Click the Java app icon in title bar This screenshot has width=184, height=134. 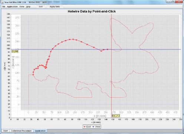(x=2, y=2)
